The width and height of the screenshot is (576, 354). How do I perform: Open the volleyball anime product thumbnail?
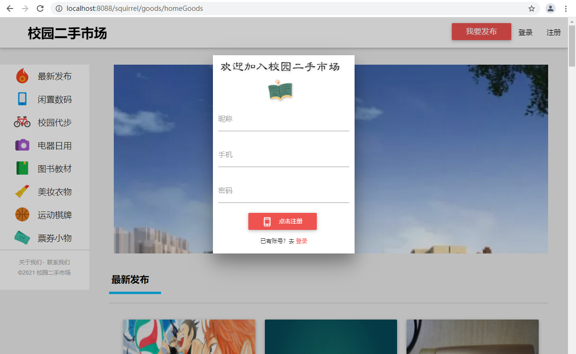tap(189, 337)
